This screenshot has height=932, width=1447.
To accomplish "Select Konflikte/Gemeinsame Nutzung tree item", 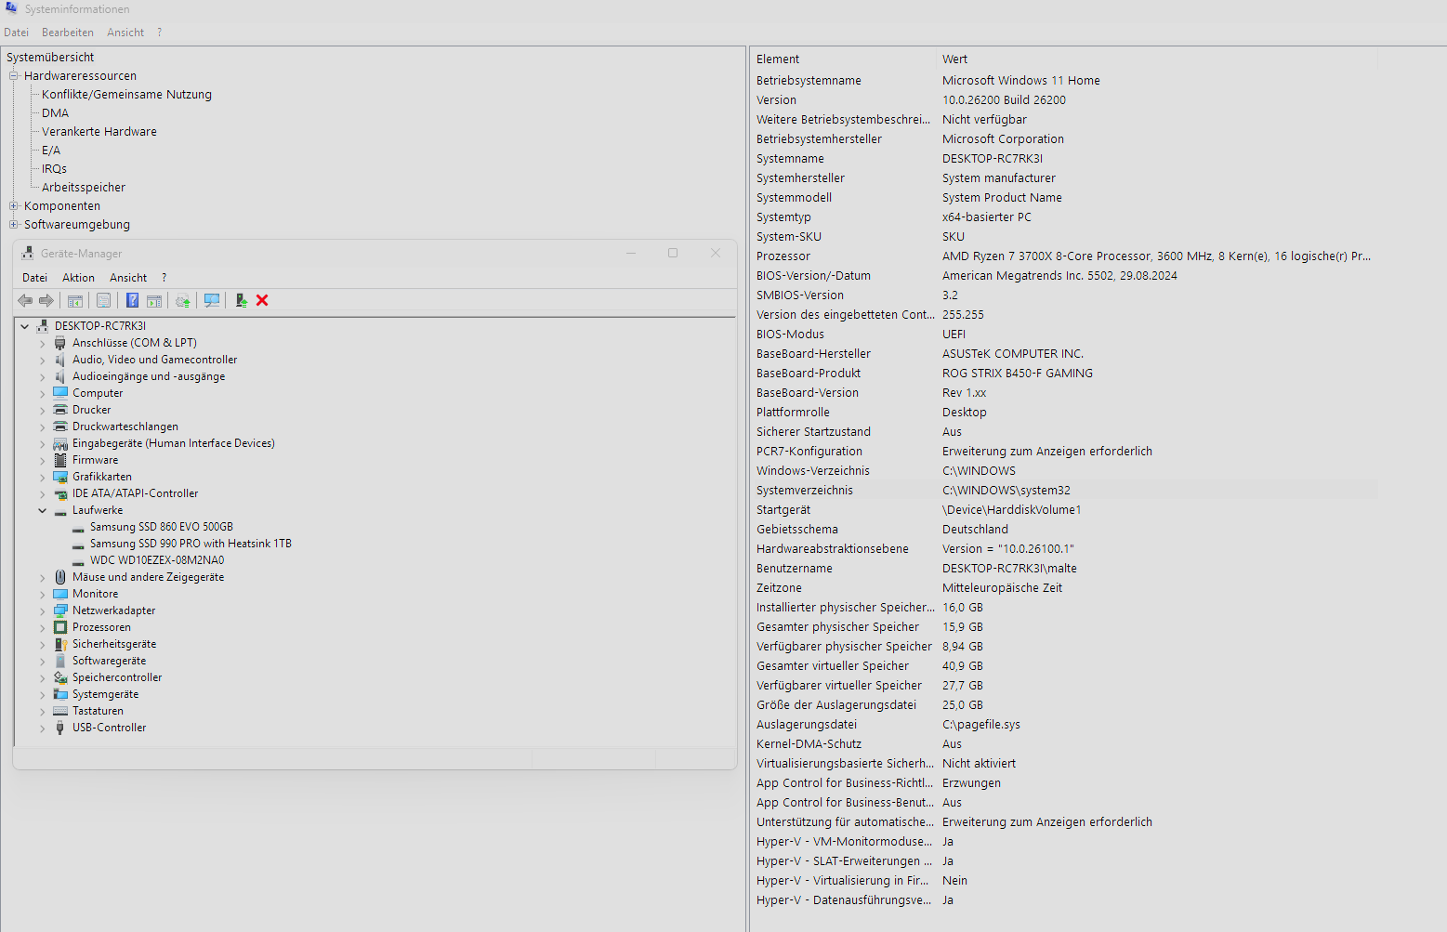I will click(126, 95).
